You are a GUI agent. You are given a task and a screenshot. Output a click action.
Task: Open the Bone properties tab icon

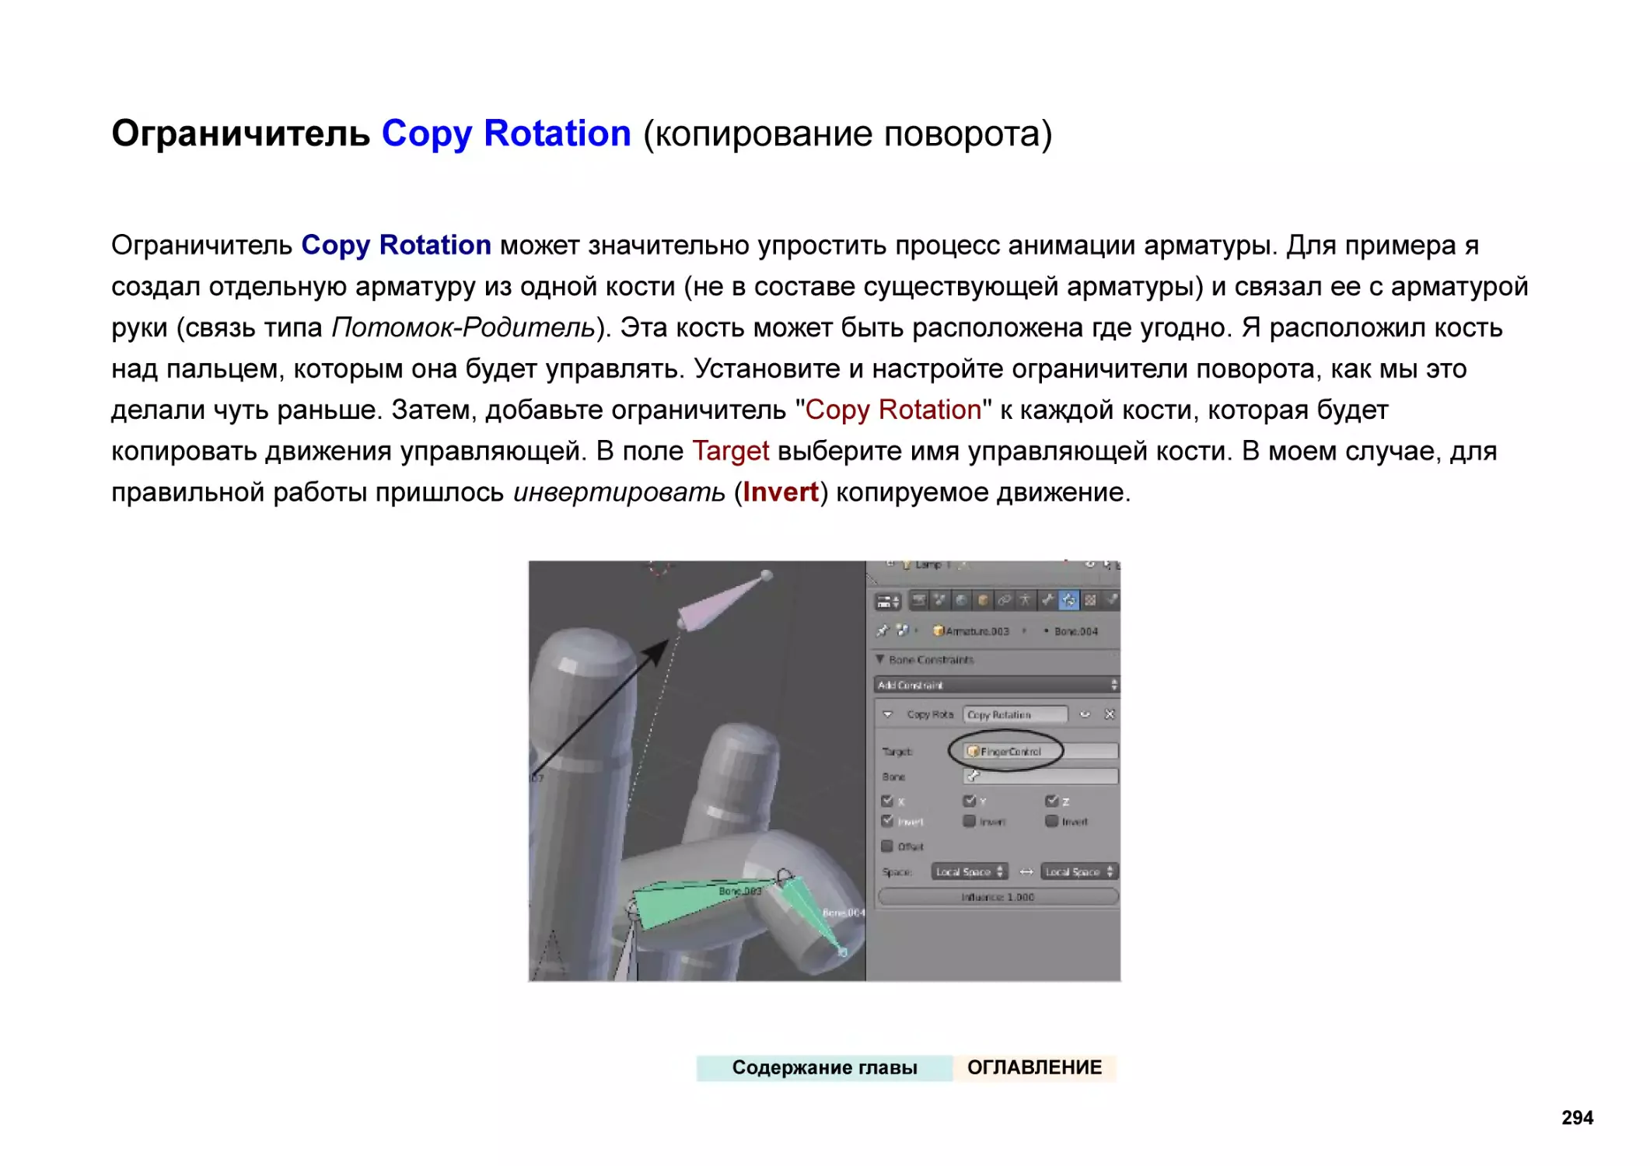[x=1047, y=600]
